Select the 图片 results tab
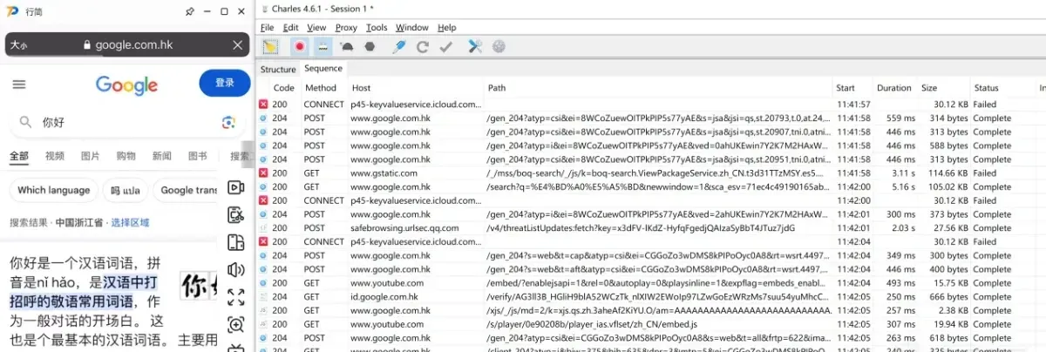The width and height of the screenshot is (1046, 352). pos(90,156)
